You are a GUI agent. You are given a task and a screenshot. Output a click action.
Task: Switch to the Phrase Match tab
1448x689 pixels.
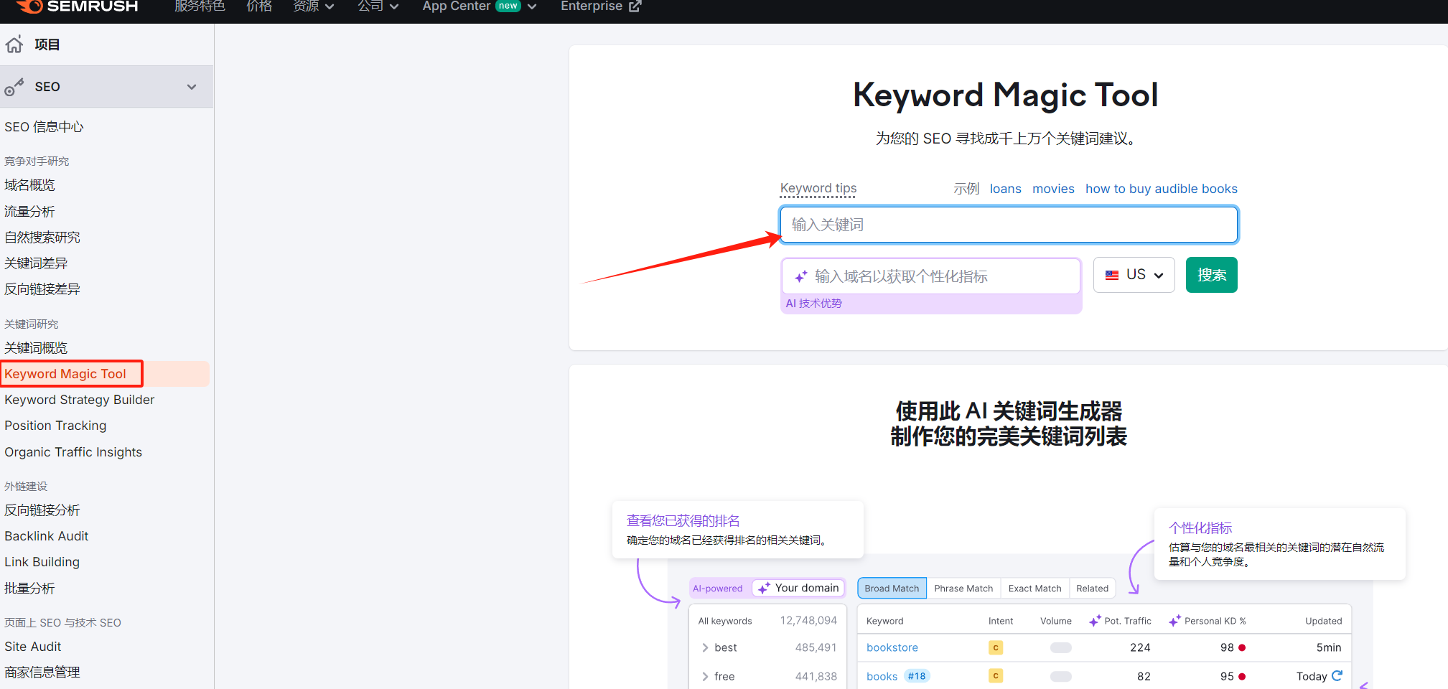click(x=963, y=588)
